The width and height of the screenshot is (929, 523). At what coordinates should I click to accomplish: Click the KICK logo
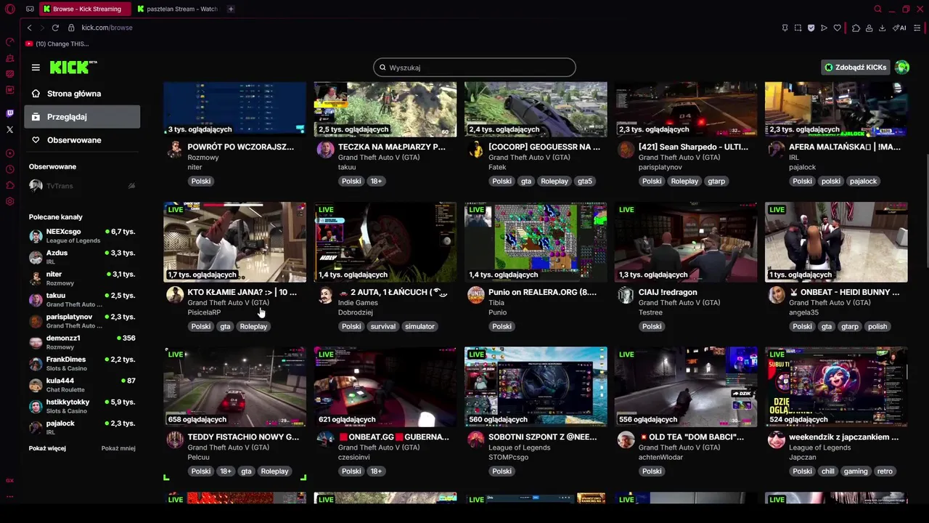click(x=73, y=67)
